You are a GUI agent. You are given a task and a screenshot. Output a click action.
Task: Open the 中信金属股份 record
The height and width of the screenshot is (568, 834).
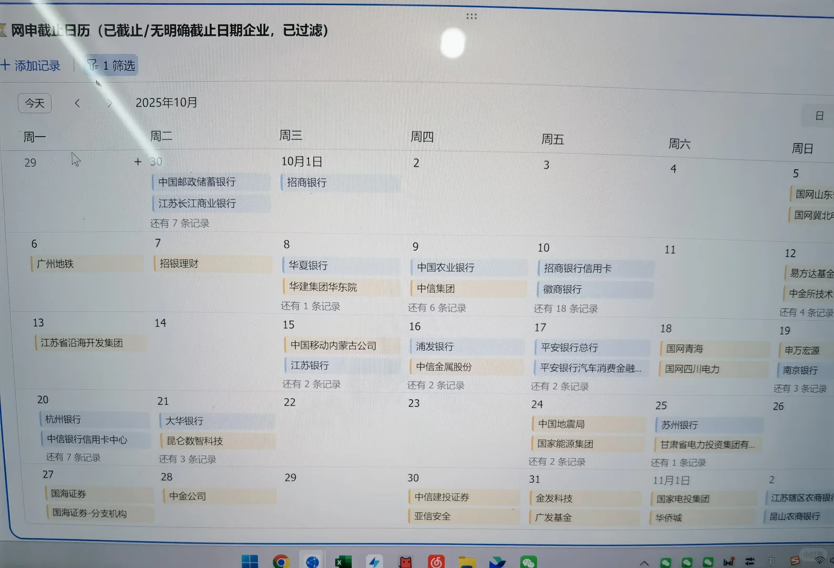click(467, 367)
